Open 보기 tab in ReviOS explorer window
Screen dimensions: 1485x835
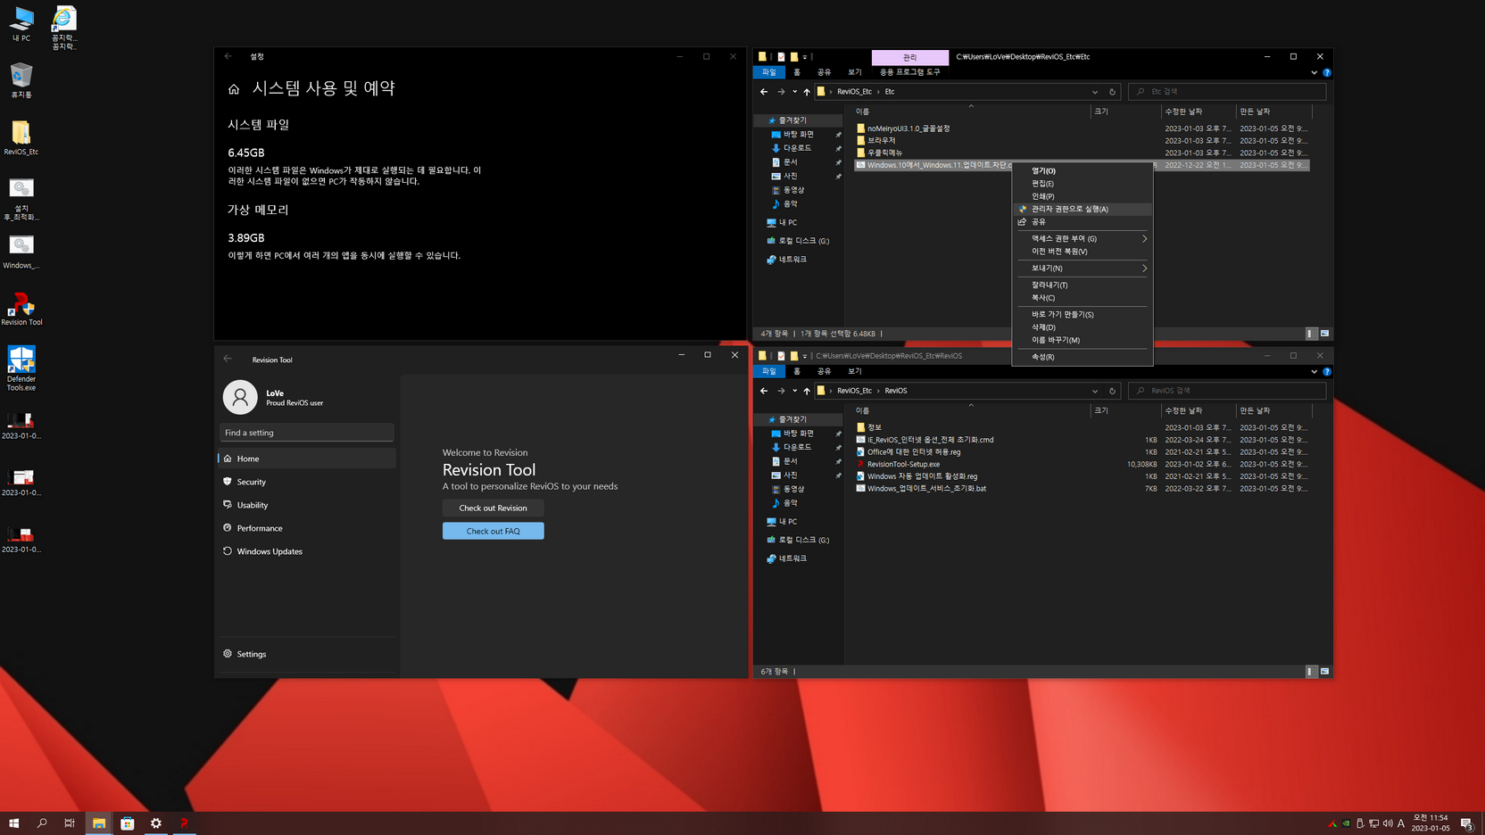coord(855,371)
